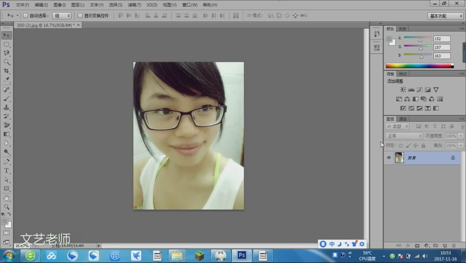Image resolution: width=466 pixels, height=263 pixels.
Task: Add a Curves adjustment
Action: [x=419, y=90]
